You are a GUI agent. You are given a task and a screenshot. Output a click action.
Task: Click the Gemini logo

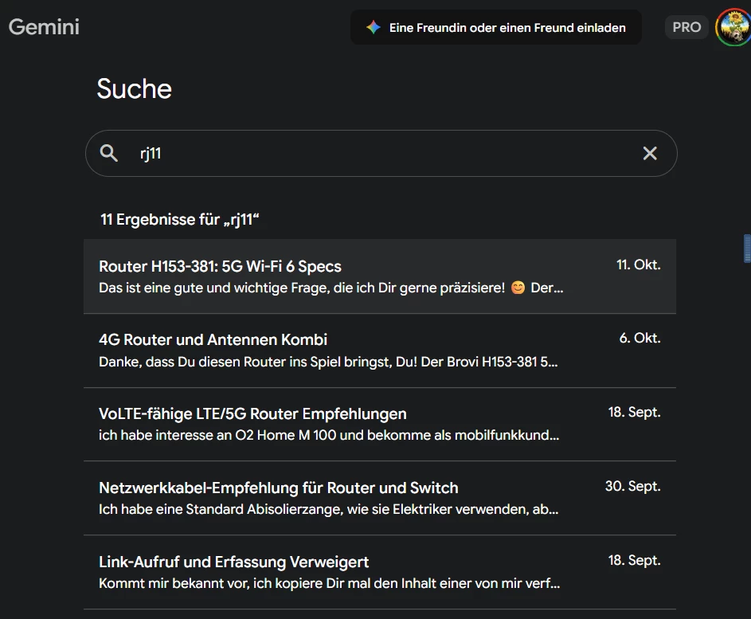pos(44,27)
